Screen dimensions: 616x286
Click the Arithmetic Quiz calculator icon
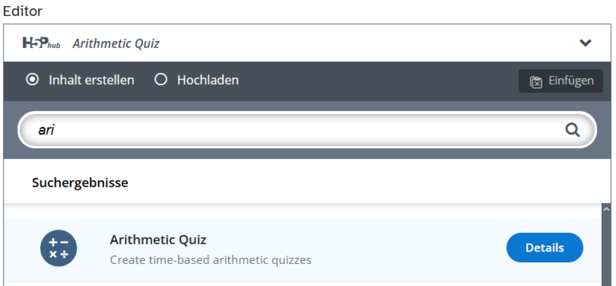[x=59, y=248]
